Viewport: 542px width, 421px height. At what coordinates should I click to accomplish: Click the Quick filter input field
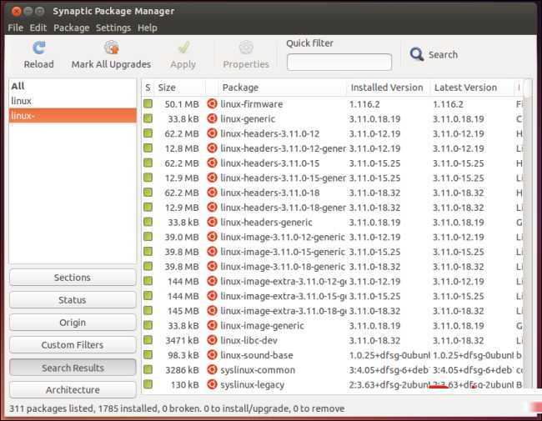click(x=339, y=63)
